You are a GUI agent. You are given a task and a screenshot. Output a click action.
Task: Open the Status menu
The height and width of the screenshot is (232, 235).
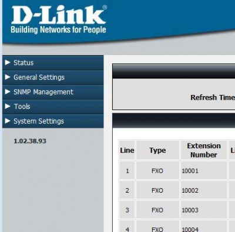[53, 63]
